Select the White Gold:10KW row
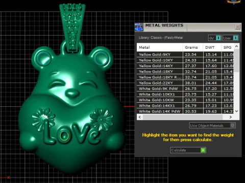Image resolution: width=245 pixels, height=183 pixels. click(x=185, y=100)
